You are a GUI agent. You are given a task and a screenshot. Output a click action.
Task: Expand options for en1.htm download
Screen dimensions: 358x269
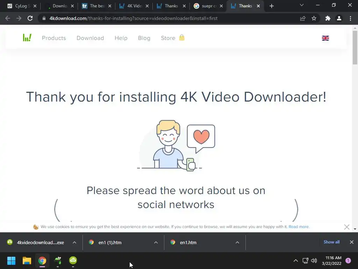pos(237,242)
